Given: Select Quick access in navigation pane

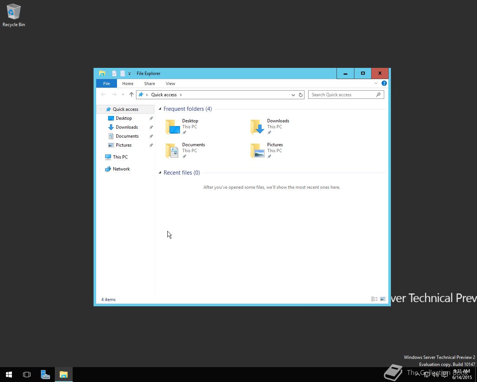Looking at the screenshot, I should click(126, 109).
